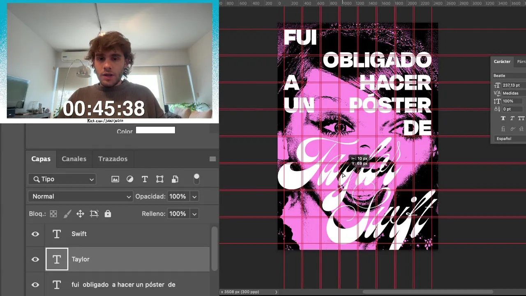Screen dimensions: 526x296
Task: Open the Normal blending mode dropdown
Action: point(80,197)
